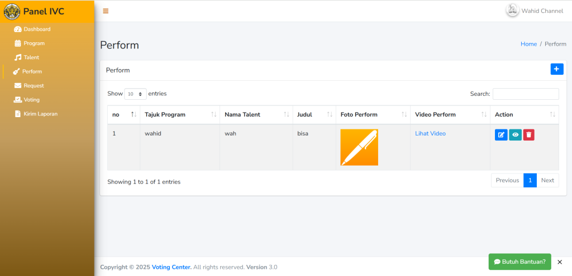Open the Dashboard sidebar item
572x276 pixels.
37,29
